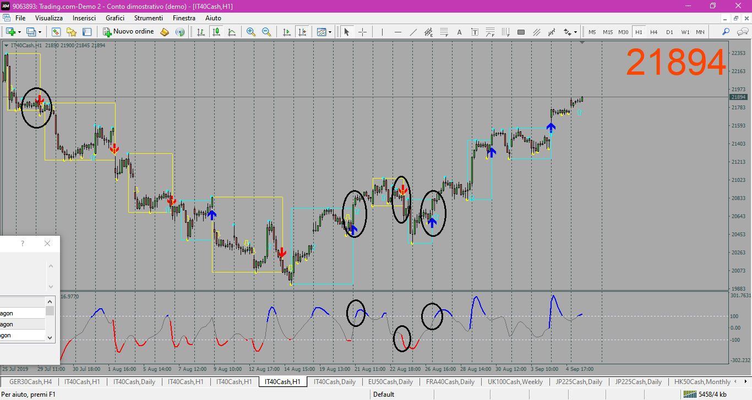752x400 pixels.
Task: Select the rectangle shape tool
Action: pyautogui.click(x=521, y=32)
